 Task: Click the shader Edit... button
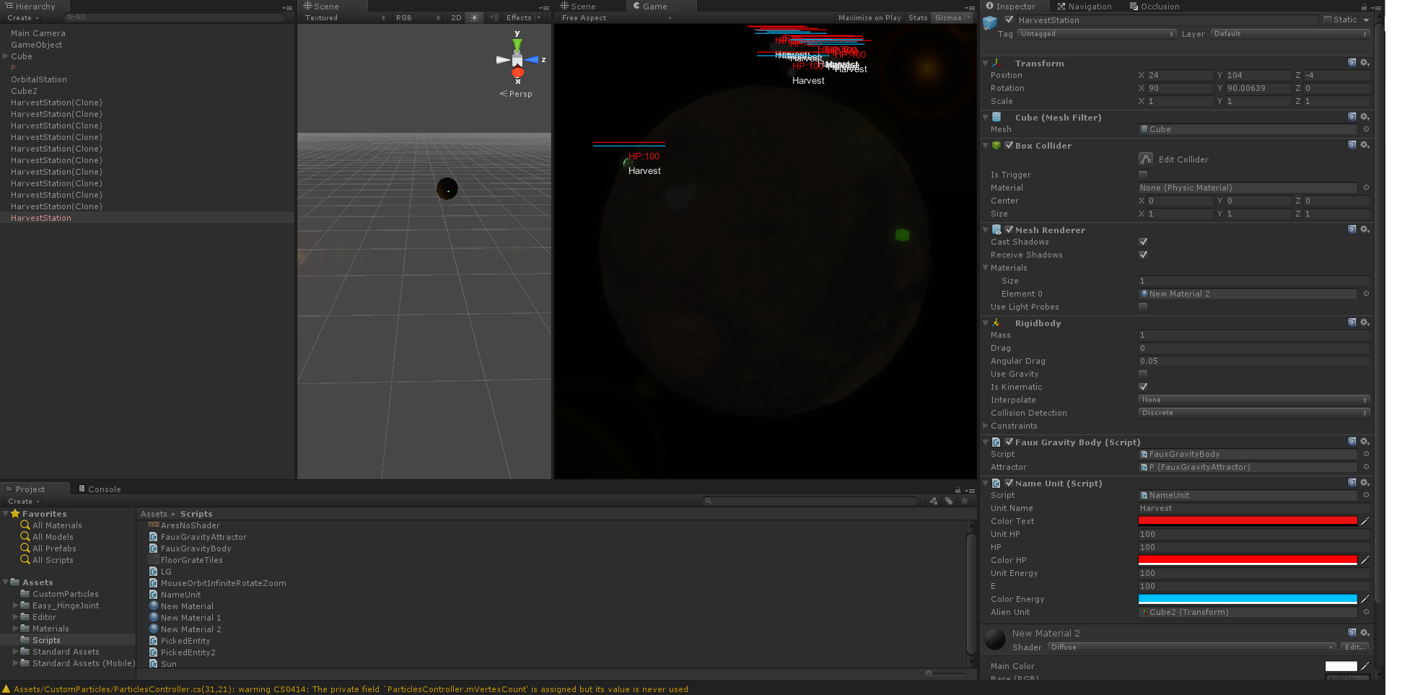1354,647
